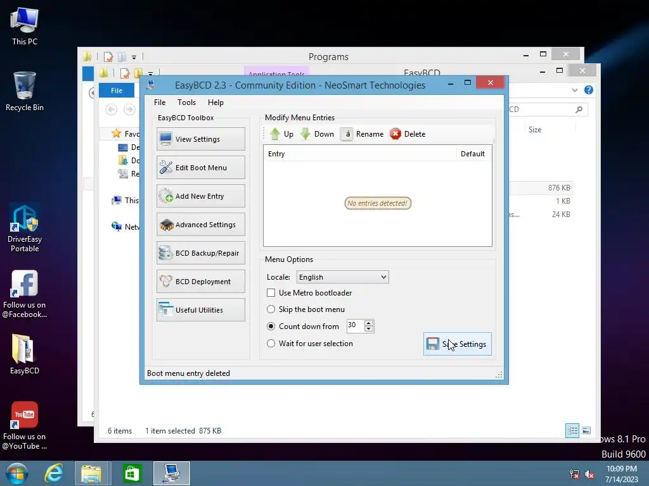Open File Explorer from the taskbar
Image resolution: width=649 pixels, height=486 pixels.
(93, 473)
